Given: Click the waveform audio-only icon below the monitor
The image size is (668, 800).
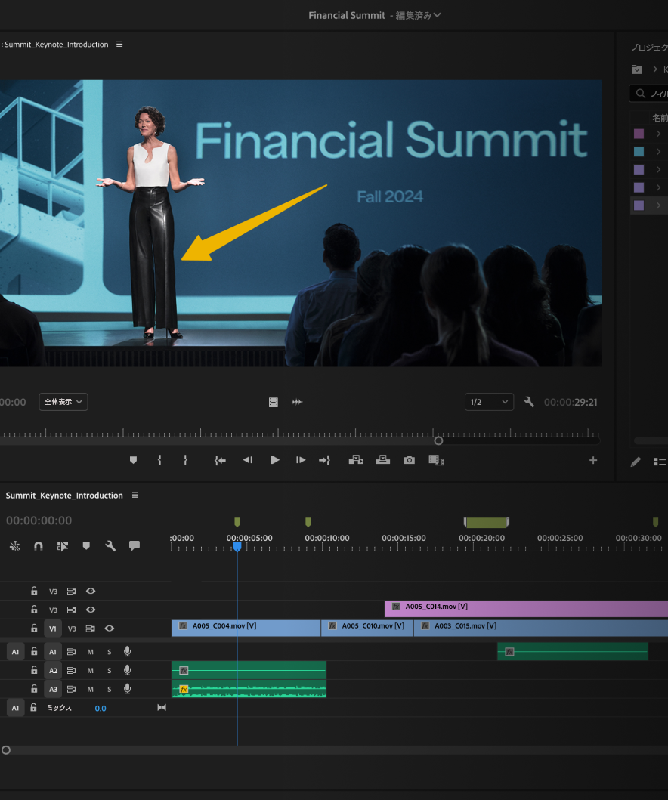Looking at the screenshot, I should (297, 402).
